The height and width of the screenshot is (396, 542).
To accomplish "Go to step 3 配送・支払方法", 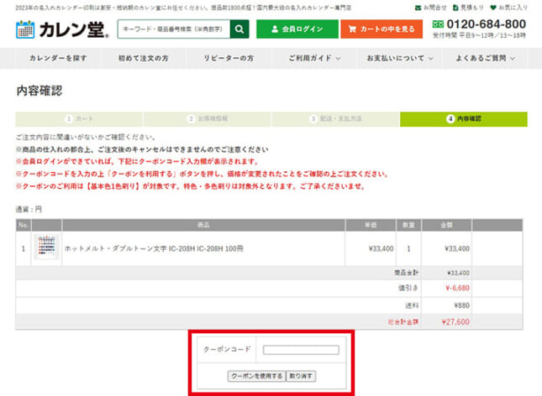I will point(335,119).
